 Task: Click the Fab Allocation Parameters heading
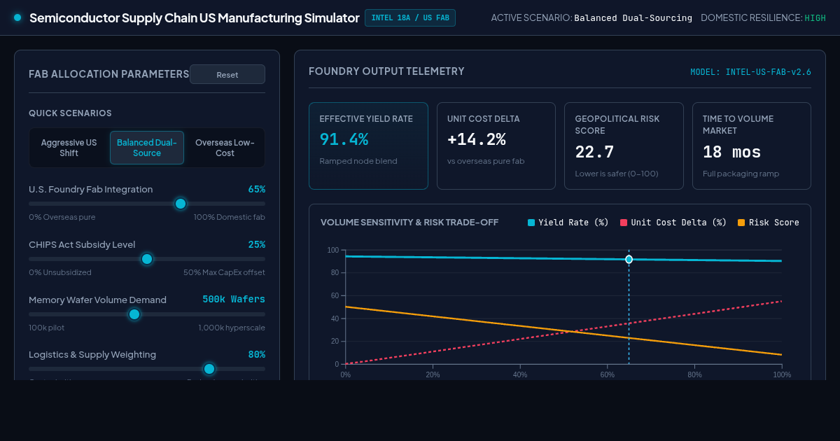109,74
